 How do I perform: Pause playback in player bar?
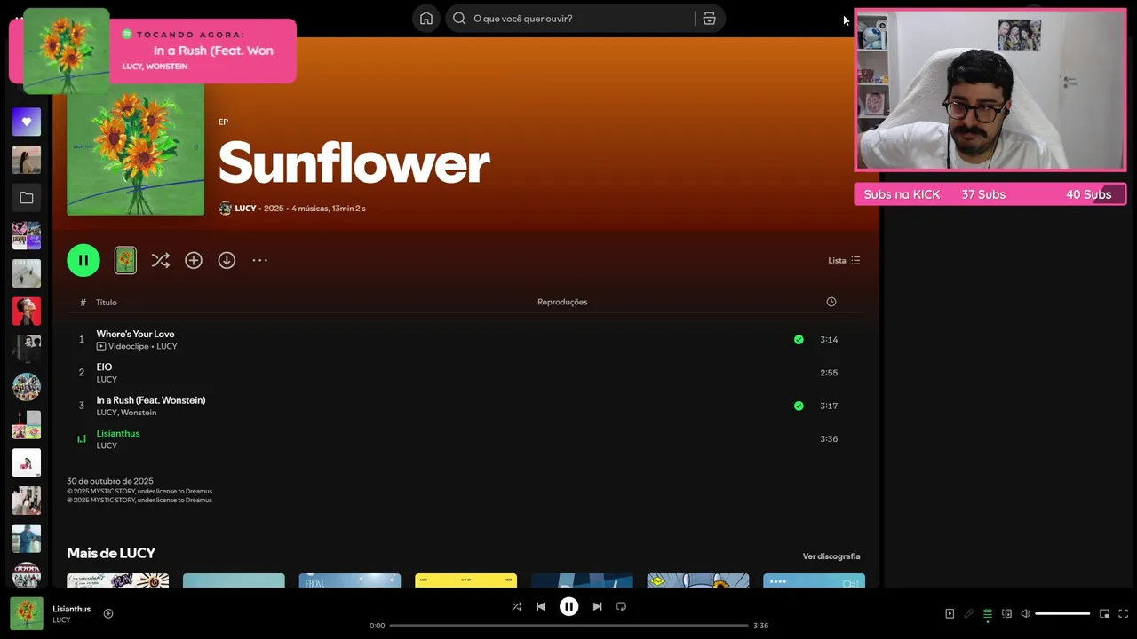pos(568,606)
